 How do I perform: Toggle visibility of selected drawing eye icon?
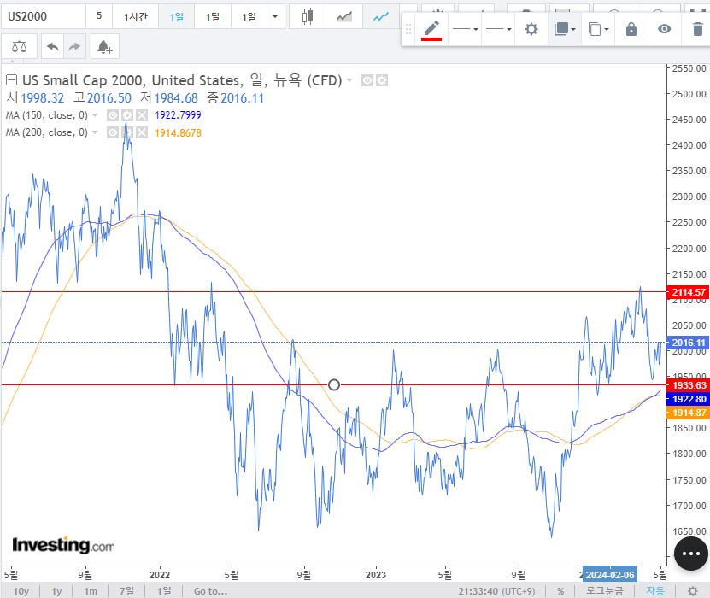[x=664, y=29]
